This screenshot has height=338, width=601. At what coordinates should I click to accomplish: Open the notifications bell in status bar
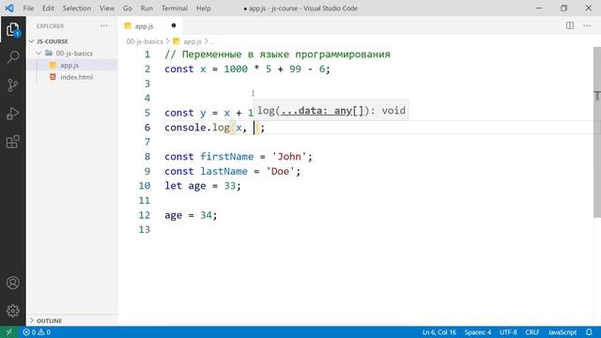589,332
